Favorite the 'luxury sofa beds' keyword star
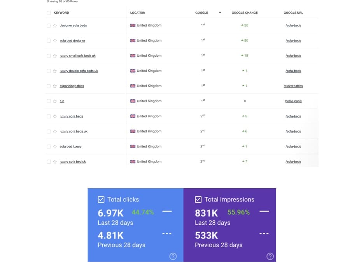This screenshot has height=262, width=350. tap(55, 116)
